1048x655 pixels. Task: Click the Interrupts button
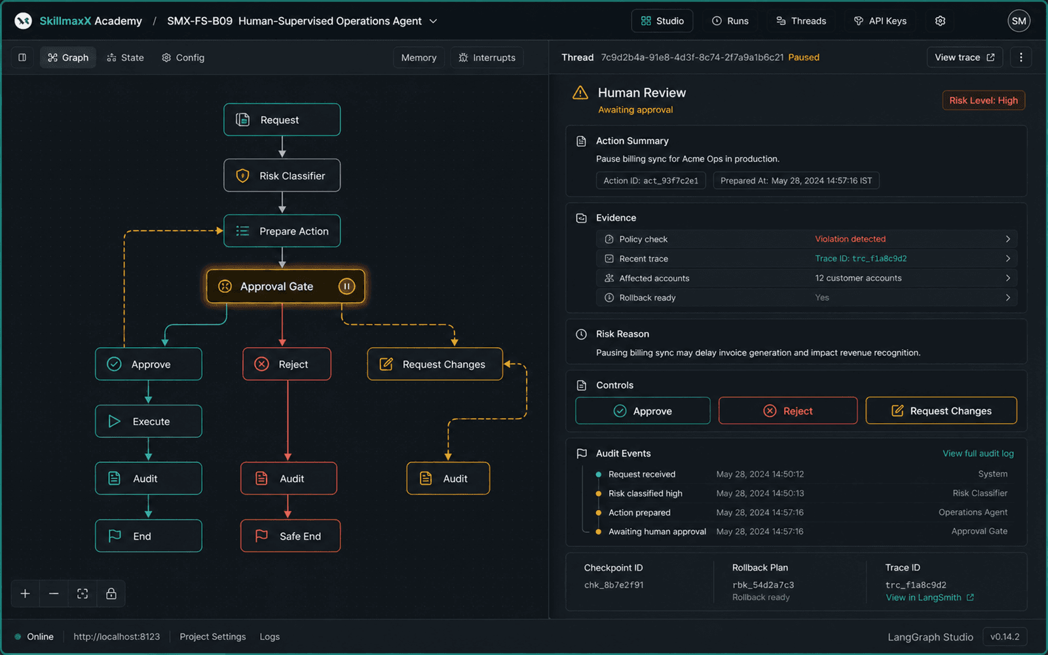tap(487, 58)
